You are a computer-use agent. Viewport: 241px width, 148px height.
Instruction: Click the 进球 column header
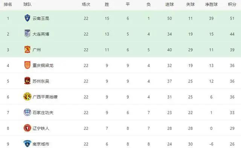click(x=169, y=5)
